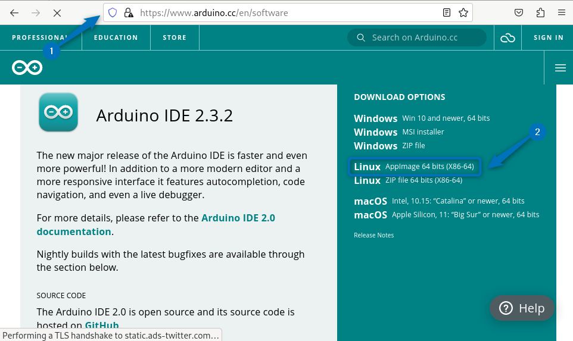Download Windows MSI installer
Screen dimensions: 573x341
(398, 132)
